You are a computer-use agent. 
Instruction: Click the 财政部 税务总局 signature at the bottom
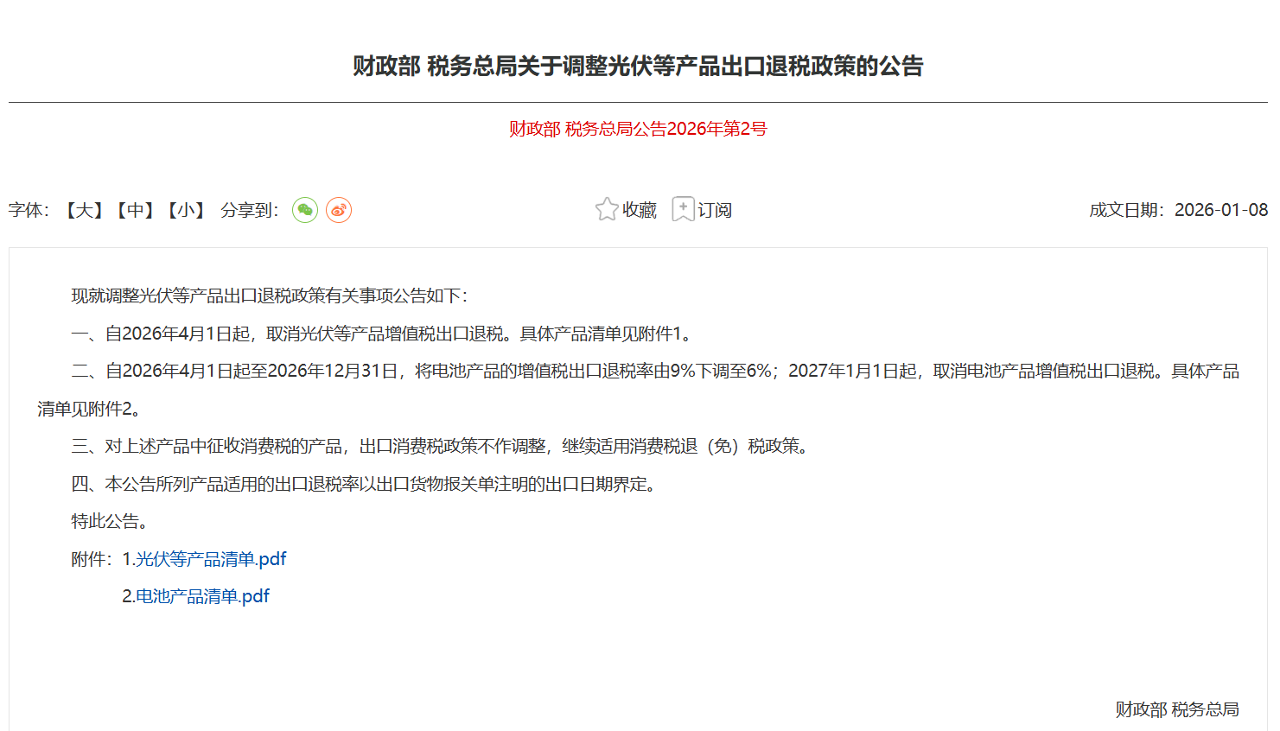[x=1176, y=709]
